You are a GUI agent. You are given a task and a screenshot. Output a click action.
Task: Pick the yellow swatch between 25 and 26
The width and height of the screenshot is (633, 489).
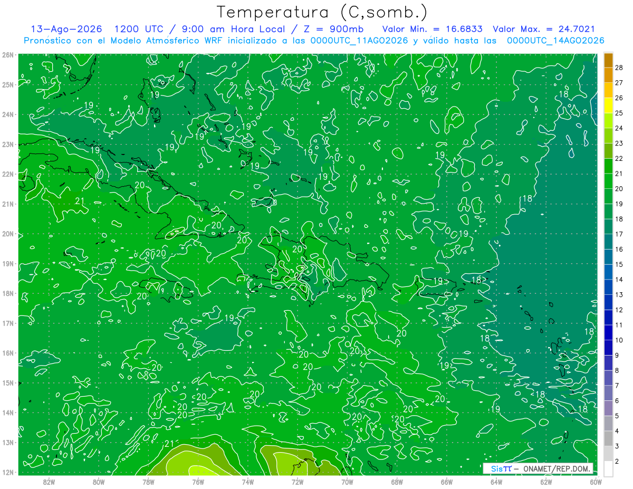608,106
